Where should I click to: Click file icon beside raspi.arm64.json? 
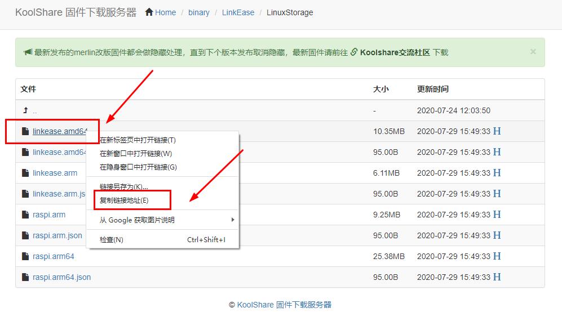point(25,277)
